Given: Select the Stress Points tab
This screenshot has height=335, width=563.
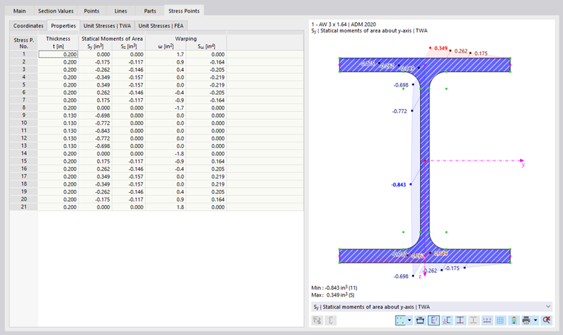Looking at the screenshot, I should [184, 11].
